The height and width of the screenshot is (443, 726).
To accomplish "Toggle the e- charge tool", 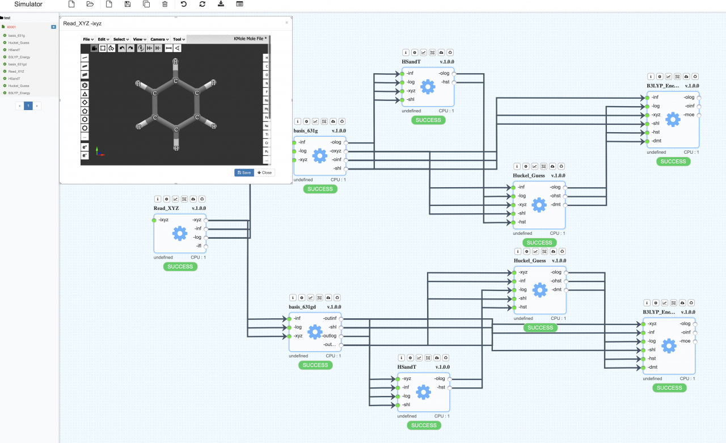I will [x=85, y=155].
